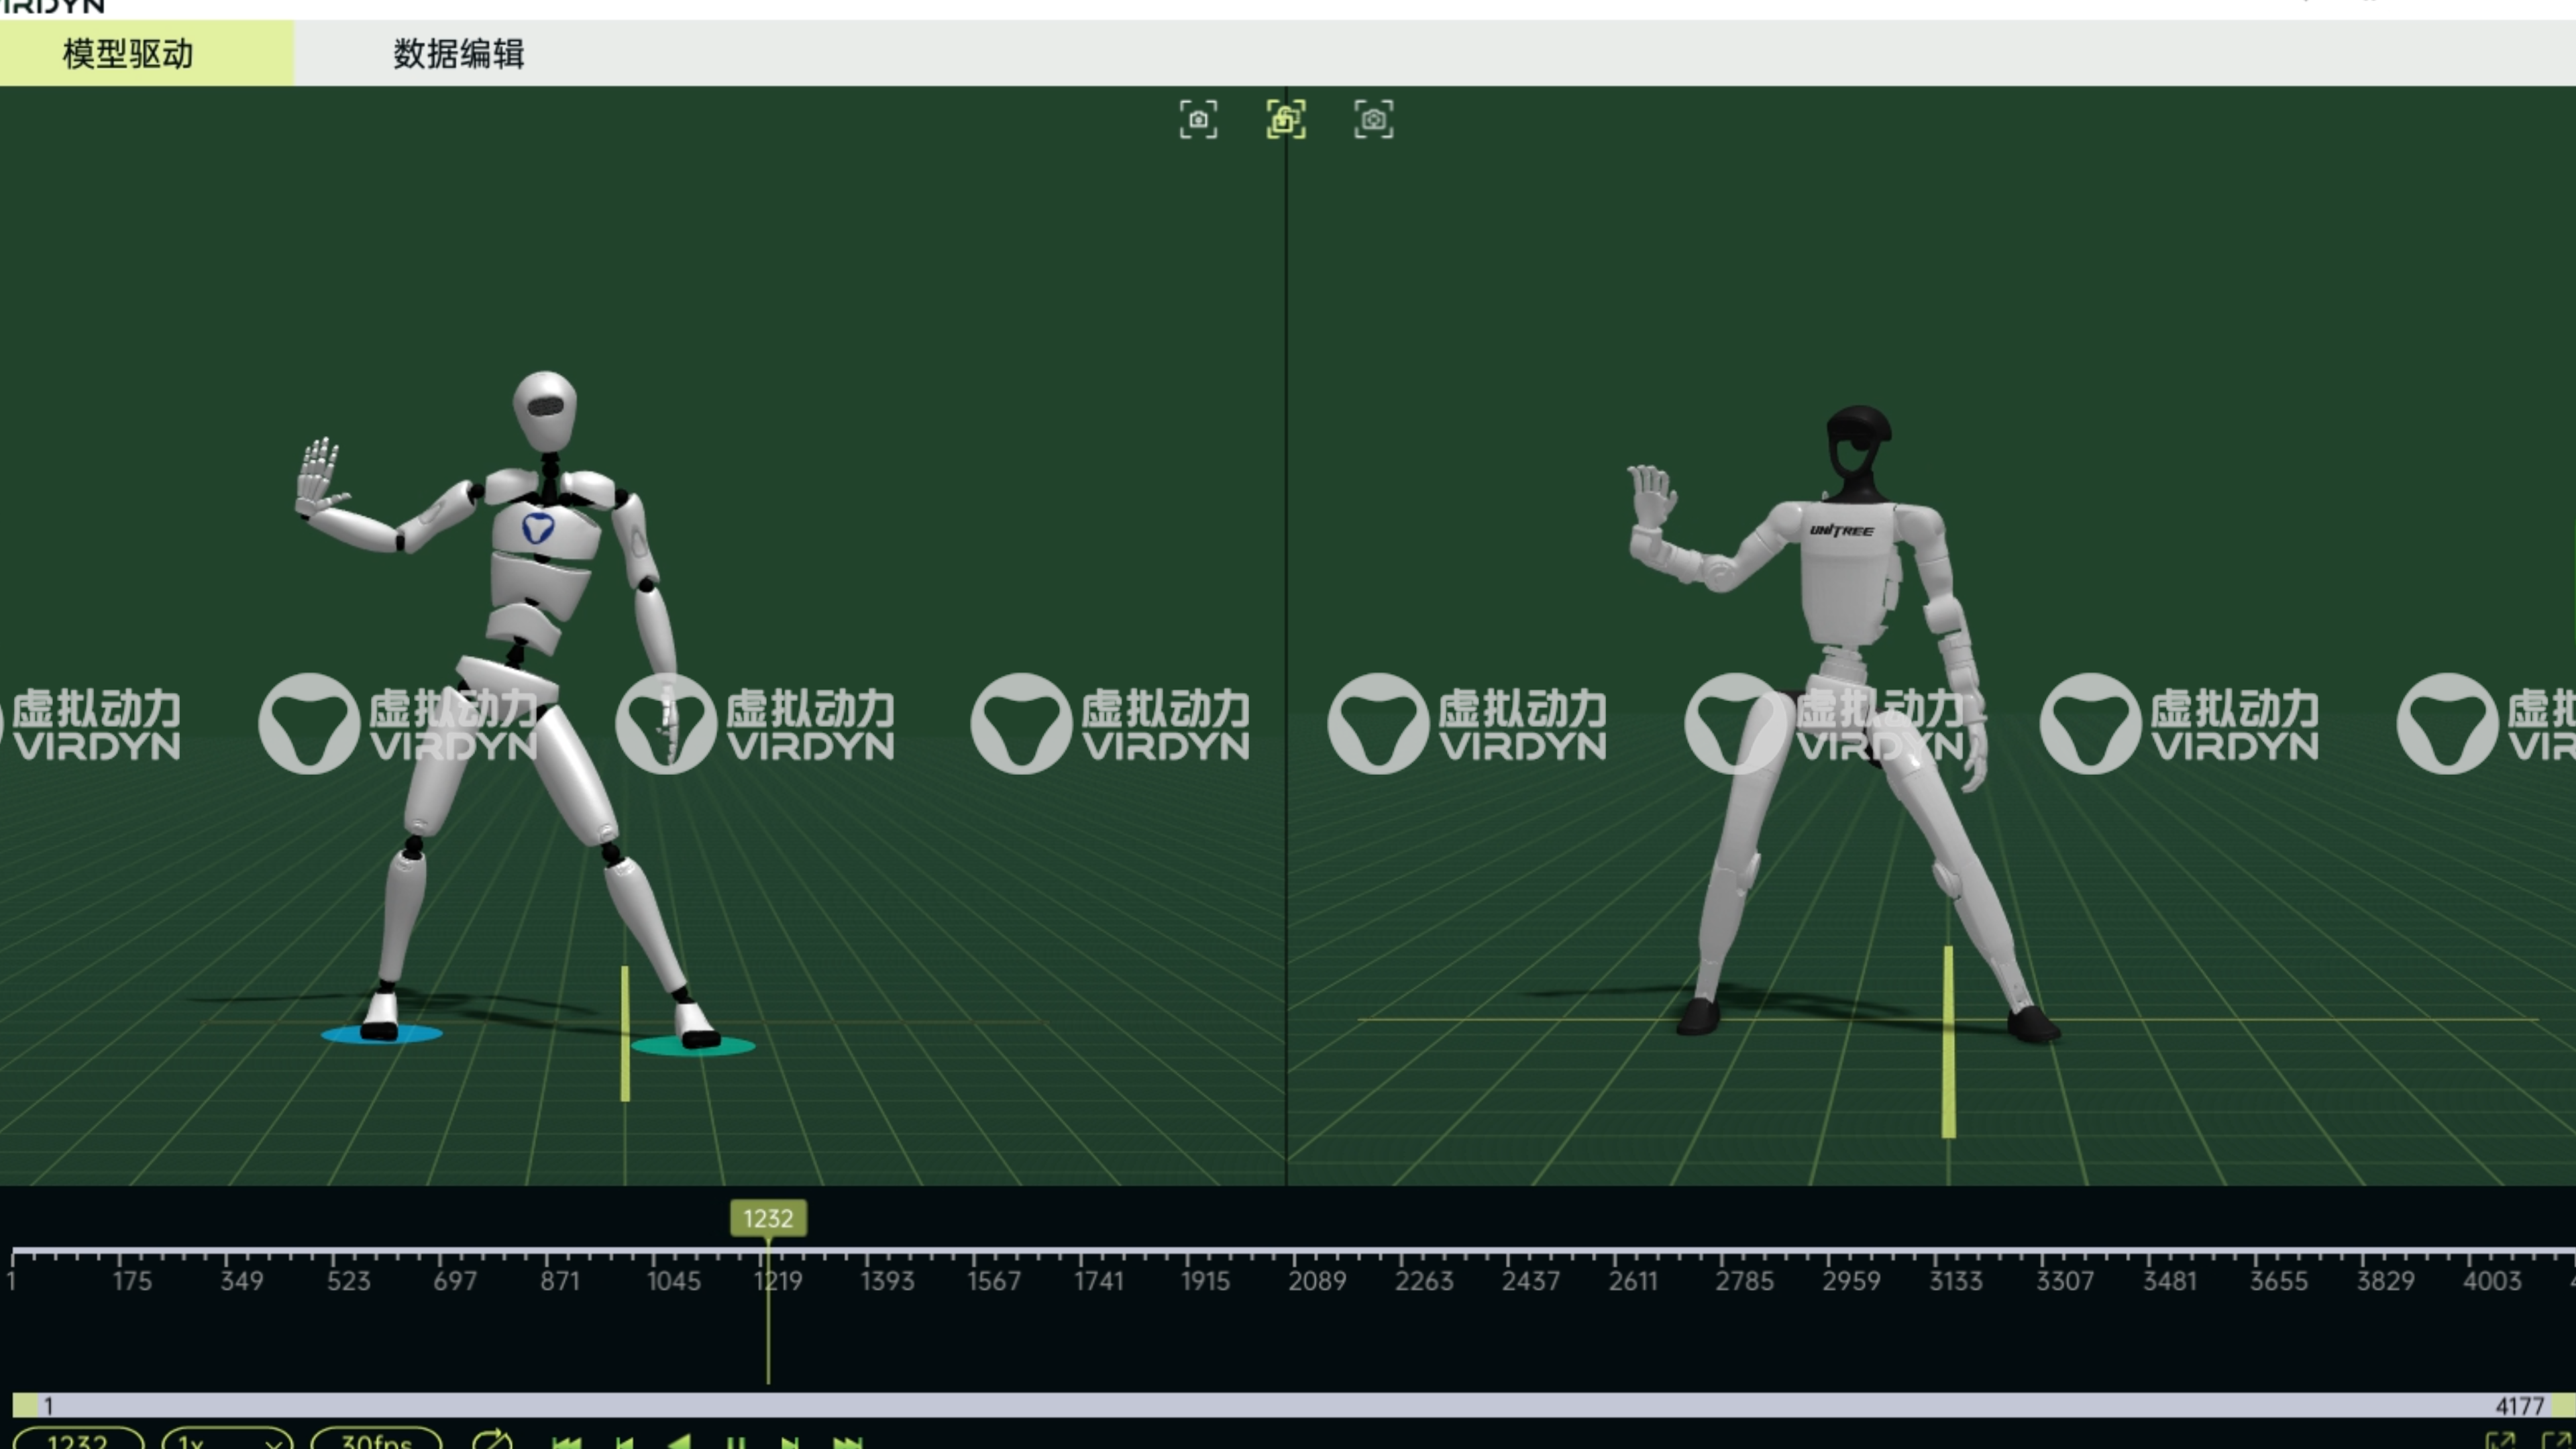The width and height of the screenshot is (2576, 1449).
Task: Click the 1232 playhead marker on timeline
Action: click(768, 1218)
